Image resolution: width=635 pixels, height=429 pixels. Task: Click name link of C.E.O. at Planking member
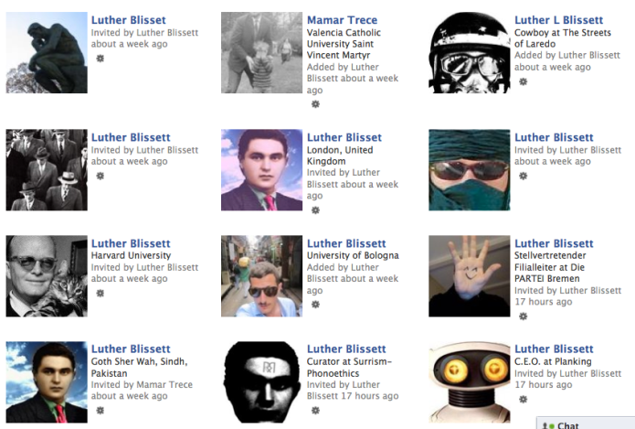(x=554, y=349)
